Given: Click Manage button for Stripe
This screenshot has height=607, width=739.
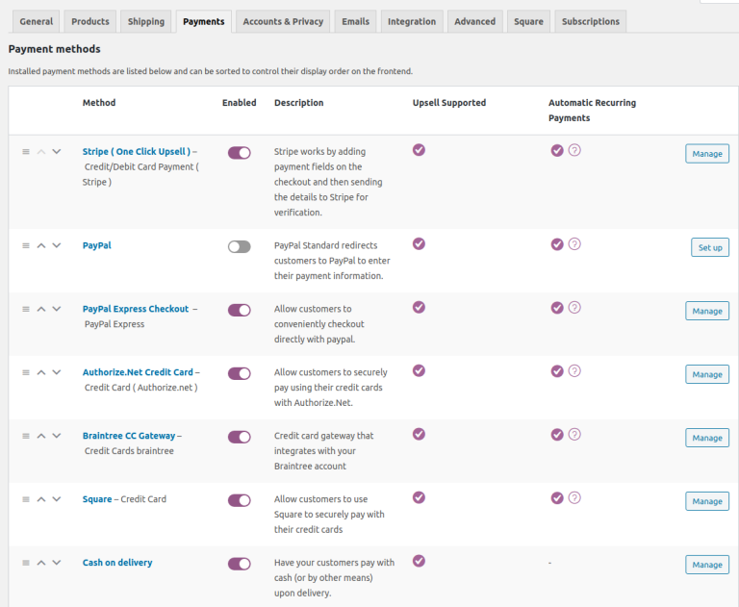Looking at the screenshot, I should tap(707, 154).
